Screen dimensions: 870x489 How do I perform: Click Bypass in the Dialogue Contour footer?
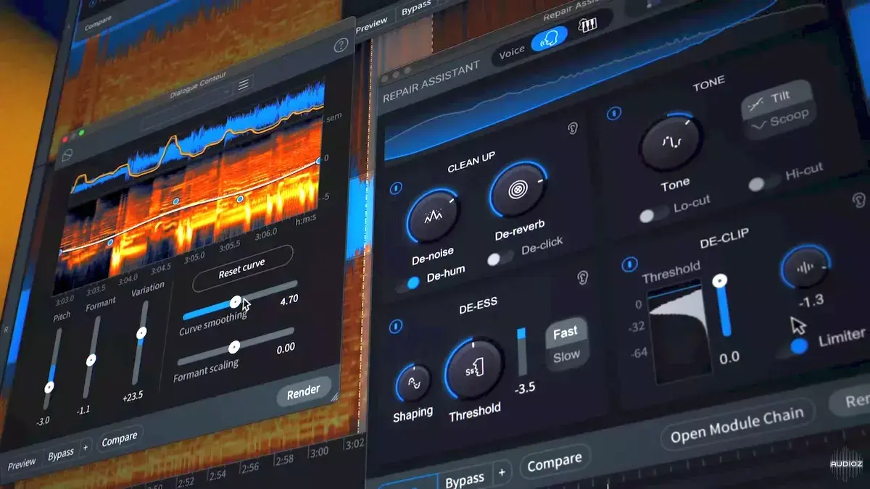point(60,454)
